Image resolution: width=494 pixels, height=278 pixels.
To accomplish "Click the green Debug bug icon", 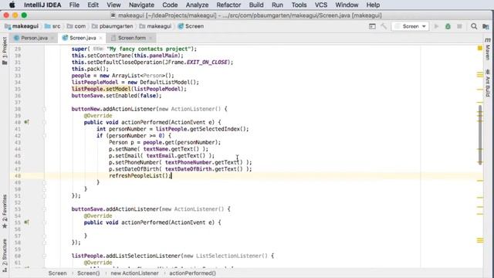I will point(448,26).
